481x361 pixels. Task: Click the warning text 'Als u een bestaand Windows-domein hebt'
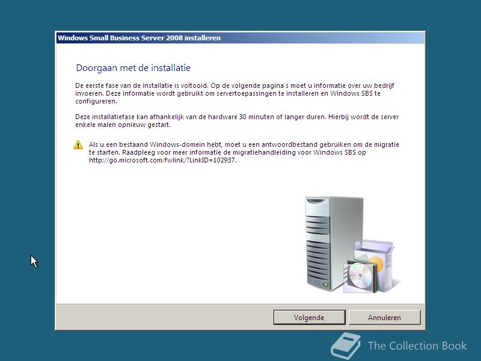coord(244,152)
